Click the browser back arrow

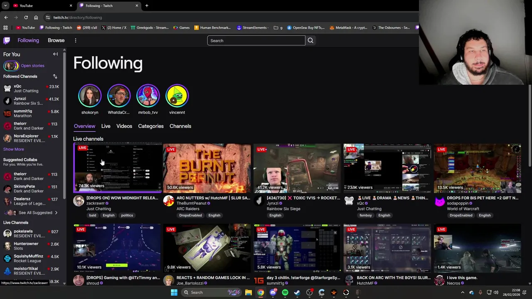(6, 17)
